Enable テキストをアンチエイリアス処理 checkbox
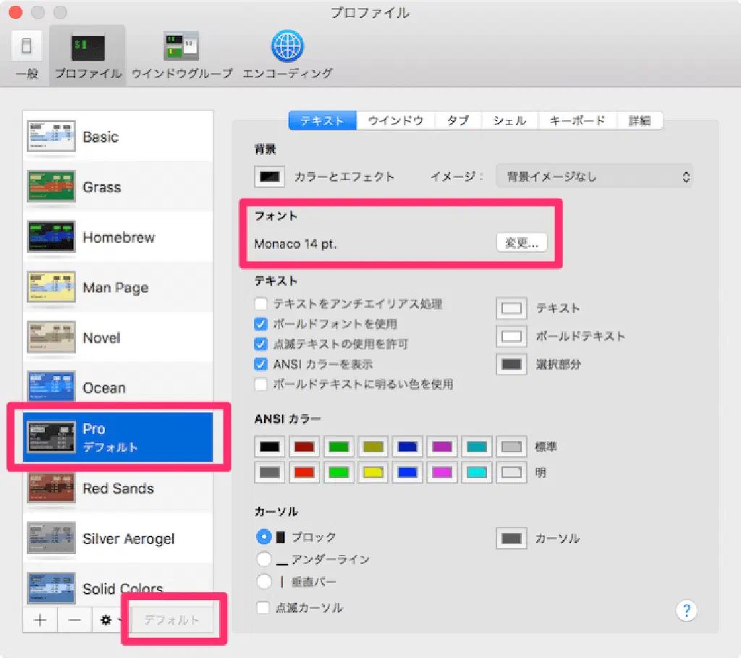 pyautogui.click(x=262, y=304)
